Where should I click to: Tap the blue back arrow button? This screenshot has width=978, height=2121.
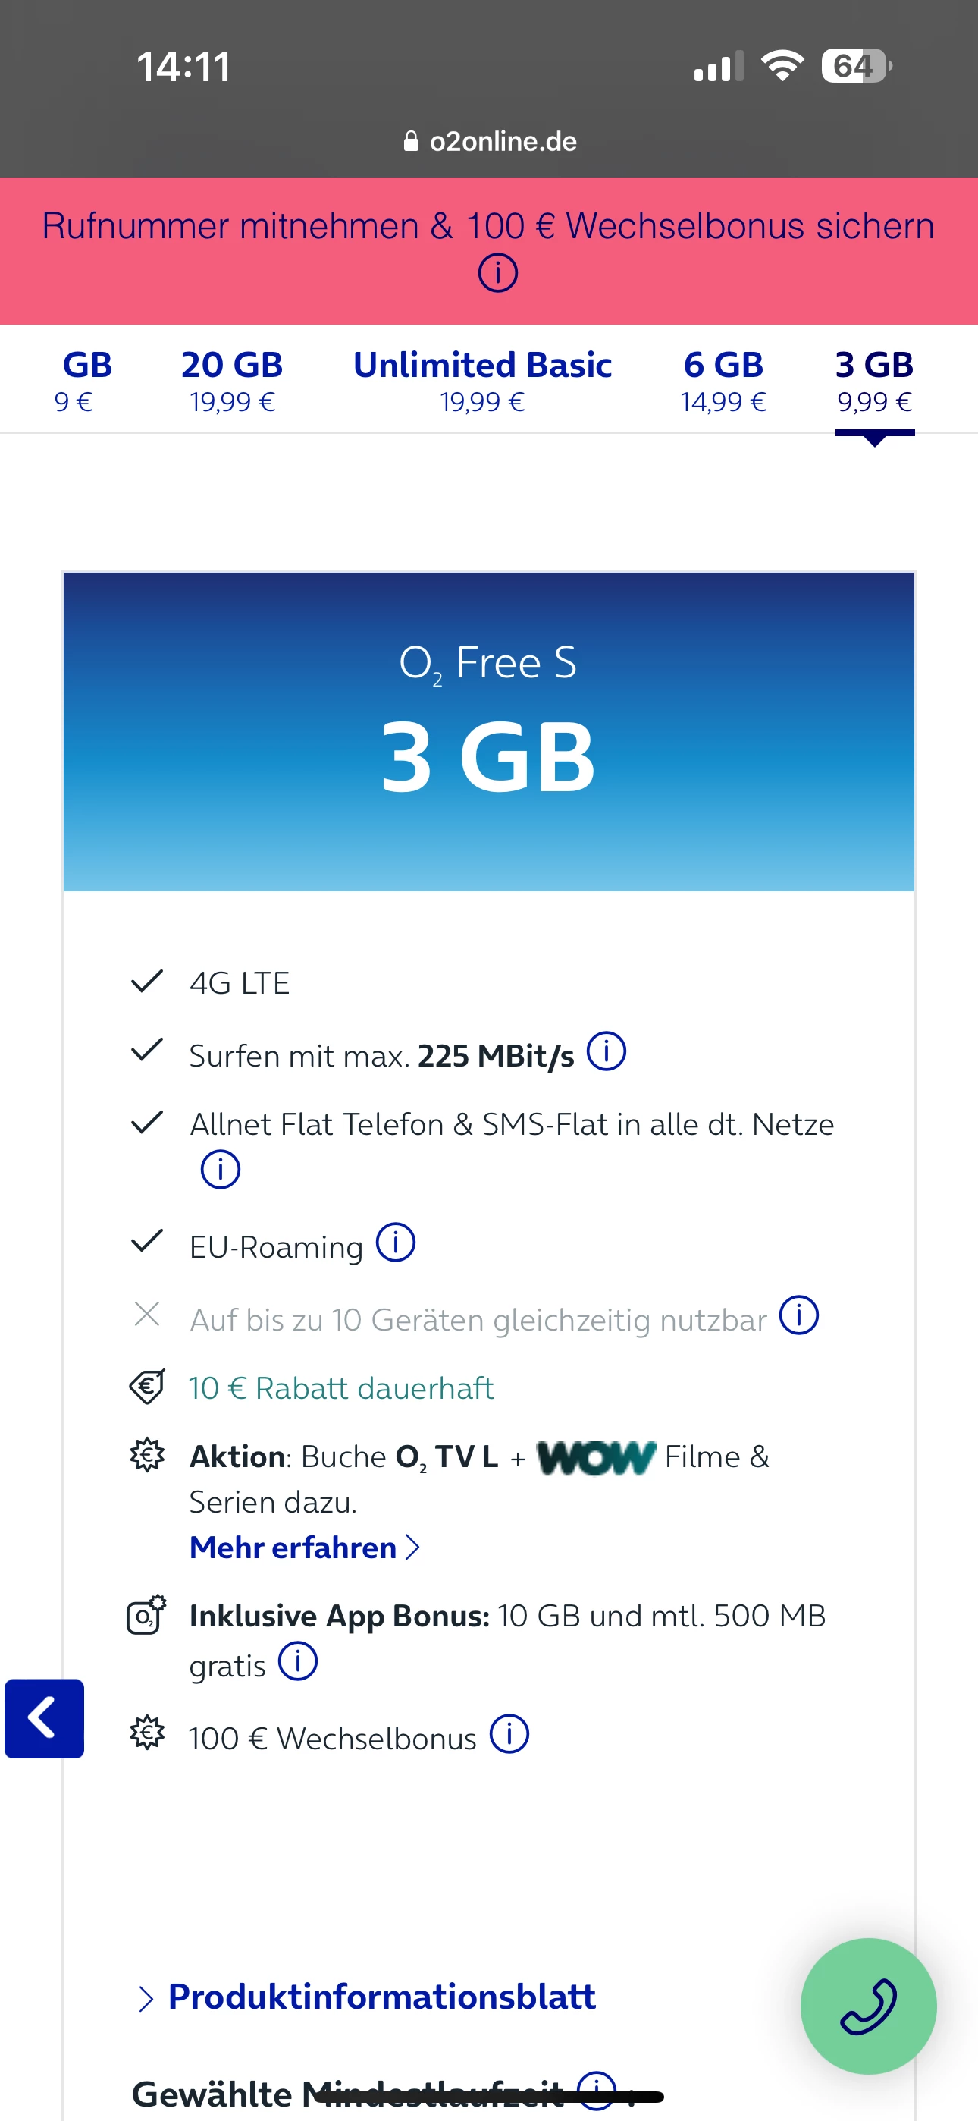pyautogui.click(x=44, y=1718)
